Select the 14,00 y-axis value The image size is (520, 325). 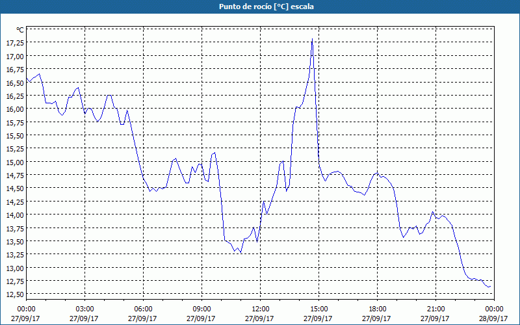coord(15,215)
